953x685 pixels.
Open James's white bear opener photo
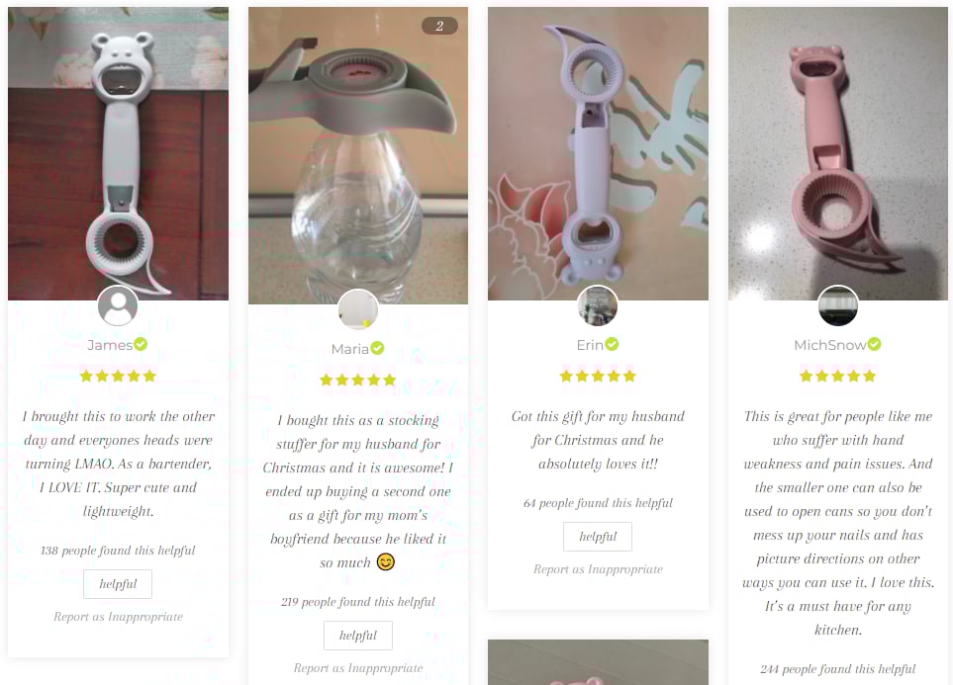[x=118, y=153]
